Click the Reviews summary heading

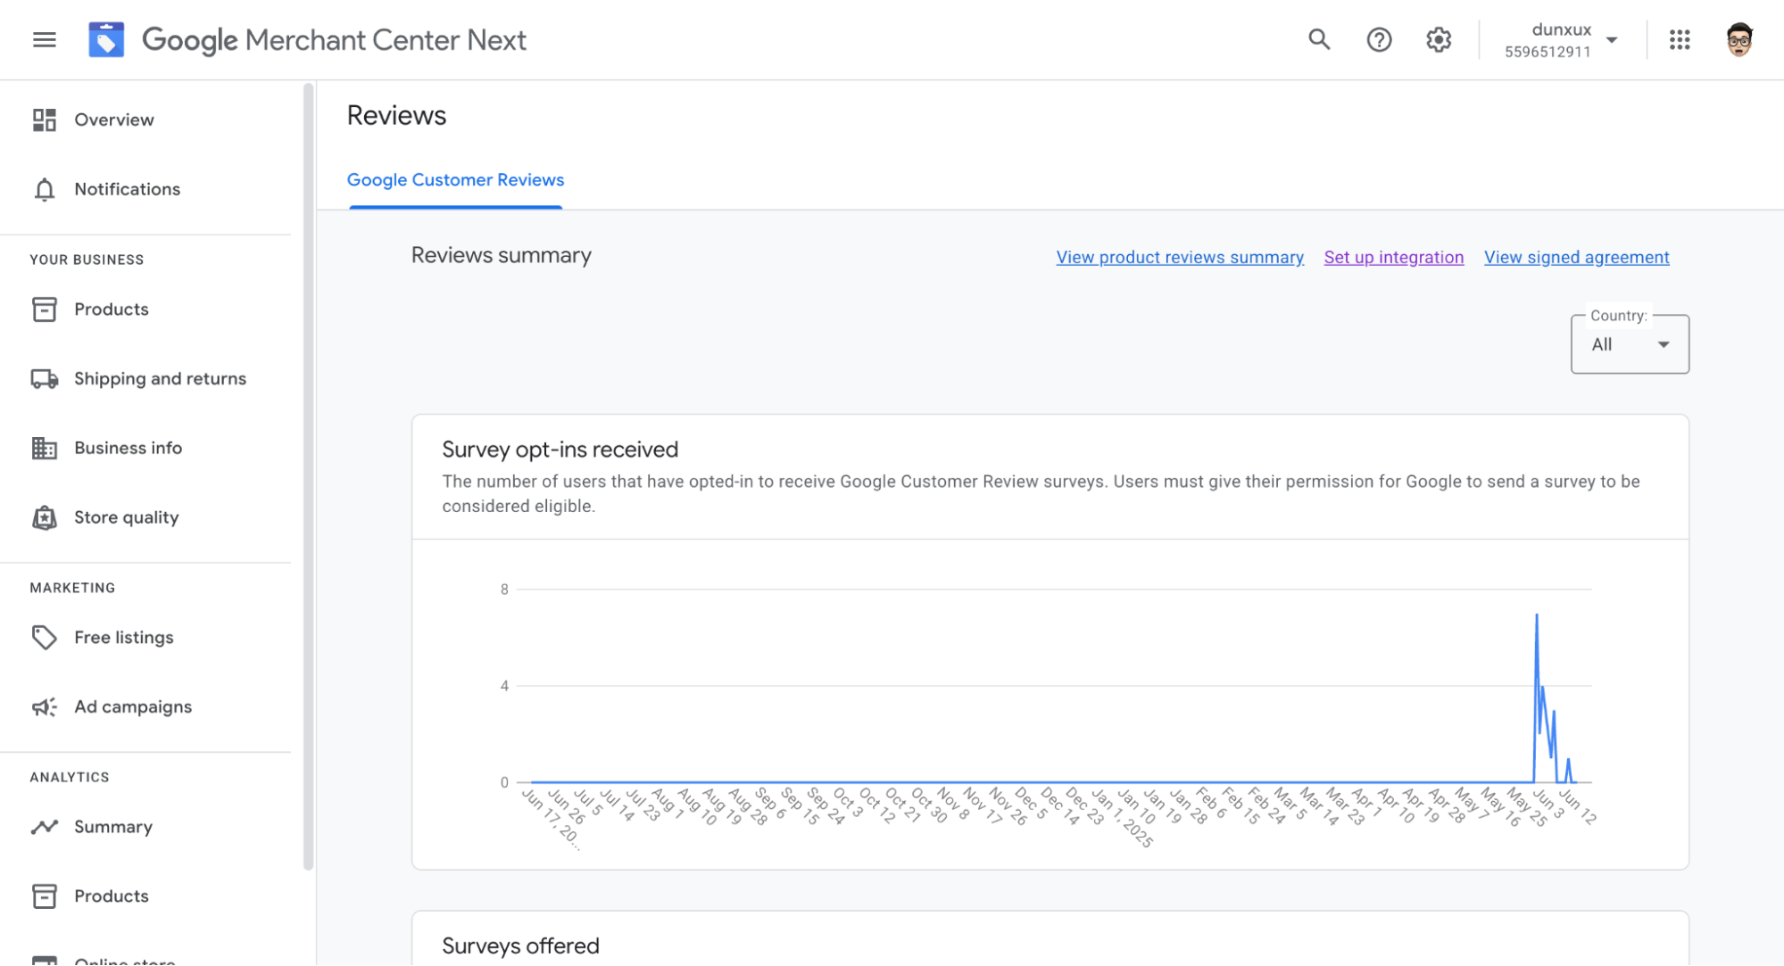(x=501, y=255)
